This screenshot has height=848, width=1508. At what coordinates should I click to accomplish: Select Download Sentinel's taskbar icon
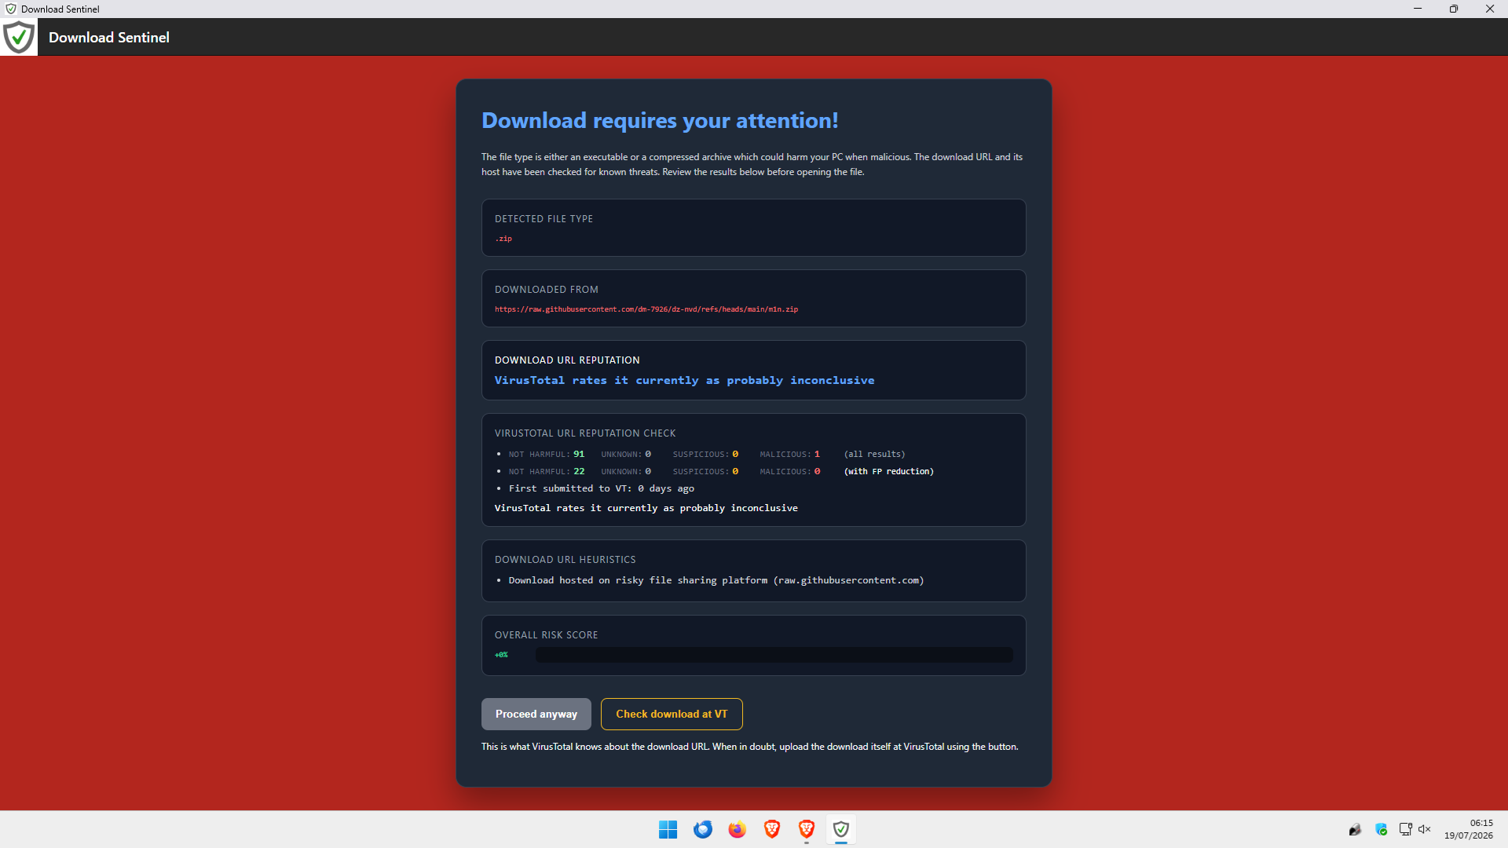(x=841, y=829)
